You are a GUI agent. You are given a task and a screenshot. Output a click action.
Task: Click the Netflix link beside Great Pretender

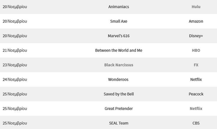click(196, 109)
